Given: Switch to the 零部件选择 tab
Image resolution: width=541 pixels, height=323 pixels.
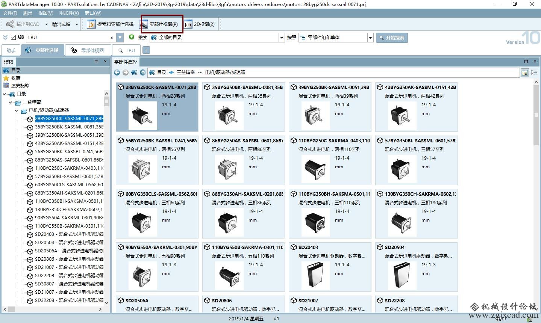Looking at the screenshot, I should (42, 50).
